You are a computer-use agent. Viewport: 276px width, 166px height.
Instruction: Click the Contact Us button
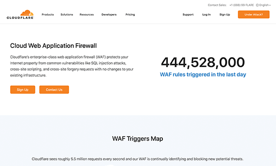(54, 89)
